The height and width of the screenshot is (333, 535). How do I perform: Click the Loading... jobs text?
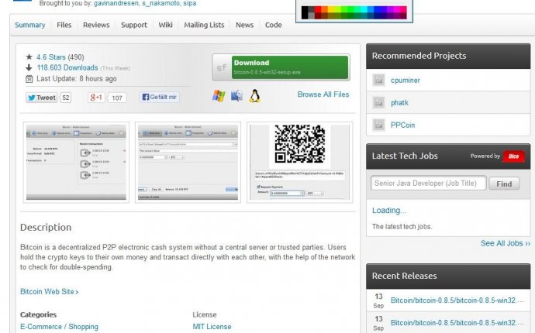[389, 211]
